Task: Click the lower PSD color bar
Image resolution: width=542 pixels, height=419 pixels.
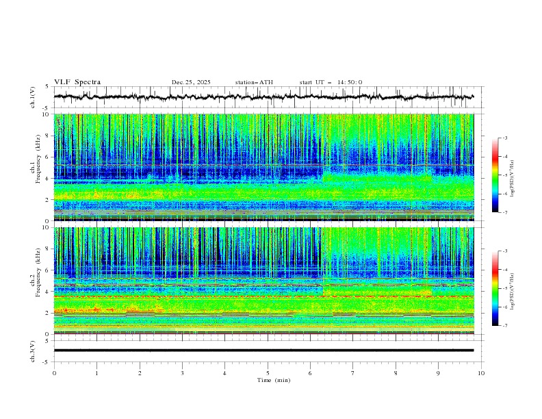Action: tap(495, 288)
